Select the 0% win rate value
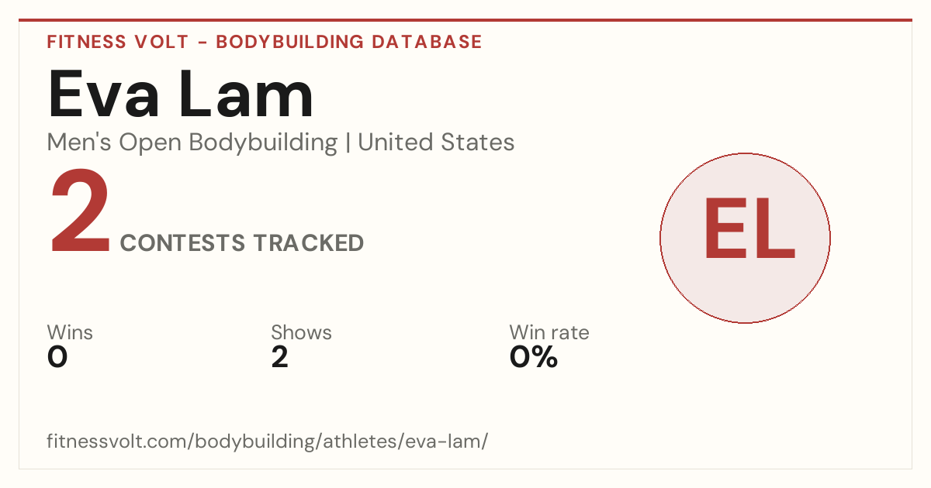This screenshot has height=488, width=931. [534, 357]
